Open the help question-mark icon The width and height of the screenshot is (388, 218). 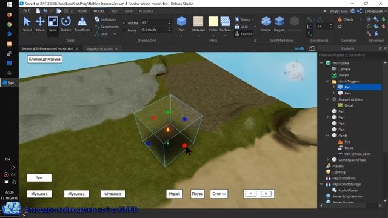tap(353, 11)
